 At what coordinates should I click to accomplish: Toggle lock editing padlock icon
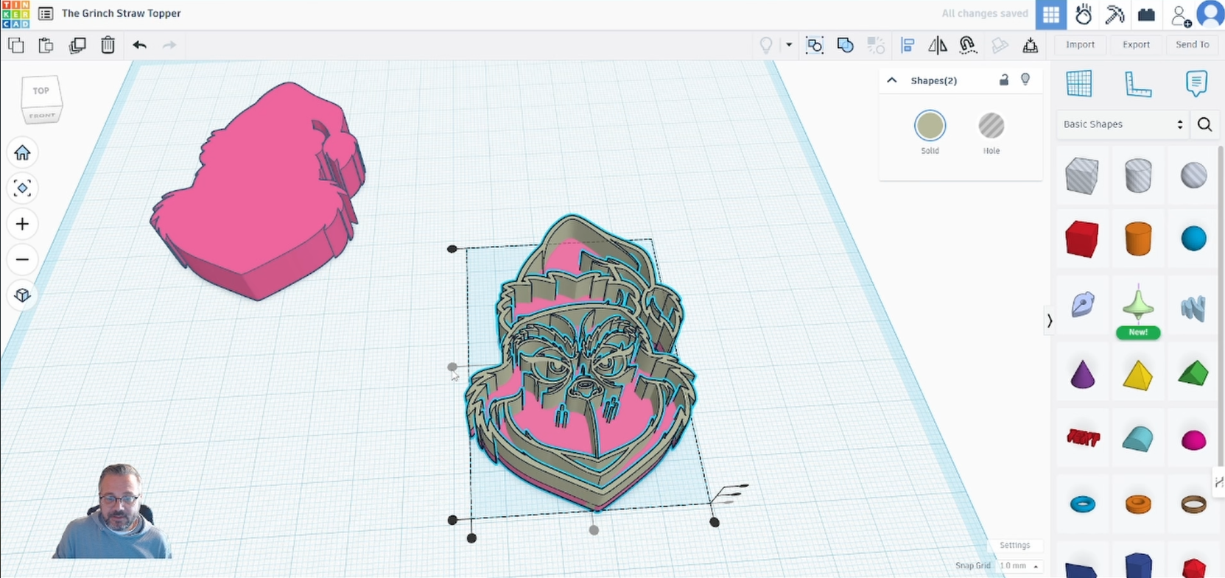pyautogui.click(x=1003, y=80)
